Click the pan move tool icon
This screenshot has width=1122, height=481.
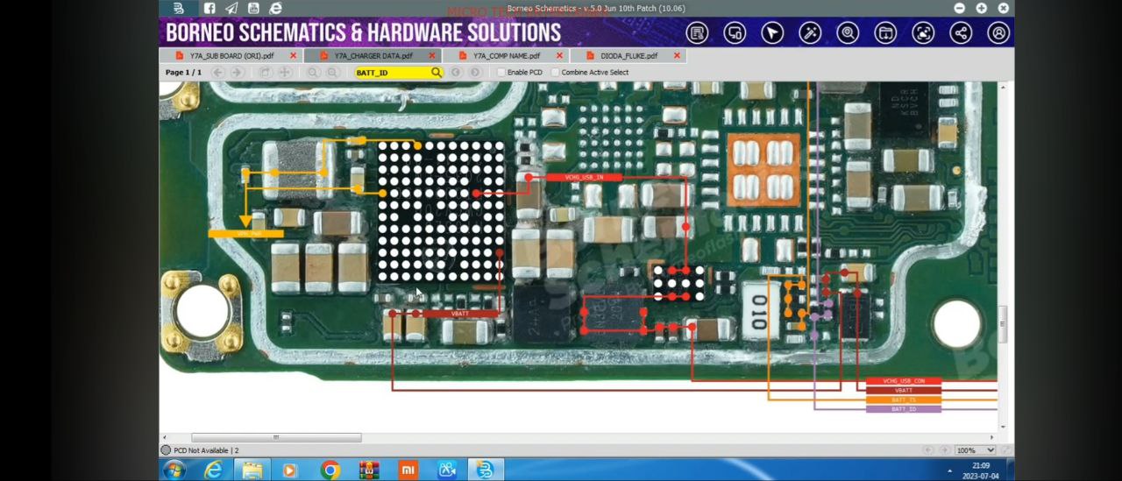284,72
